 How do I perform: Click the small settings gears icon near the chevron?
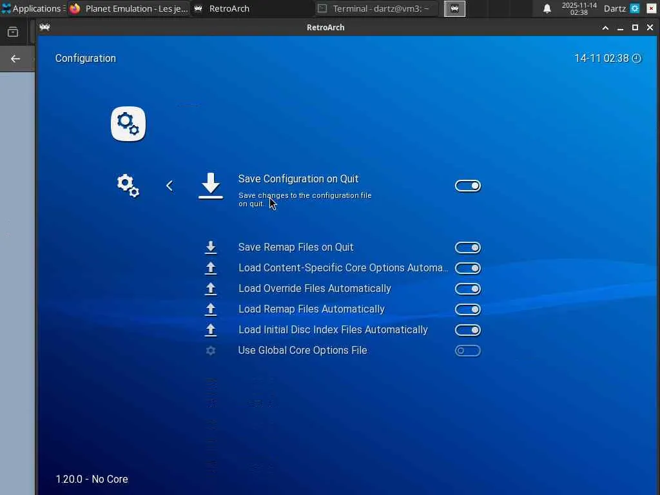[128, 186]
